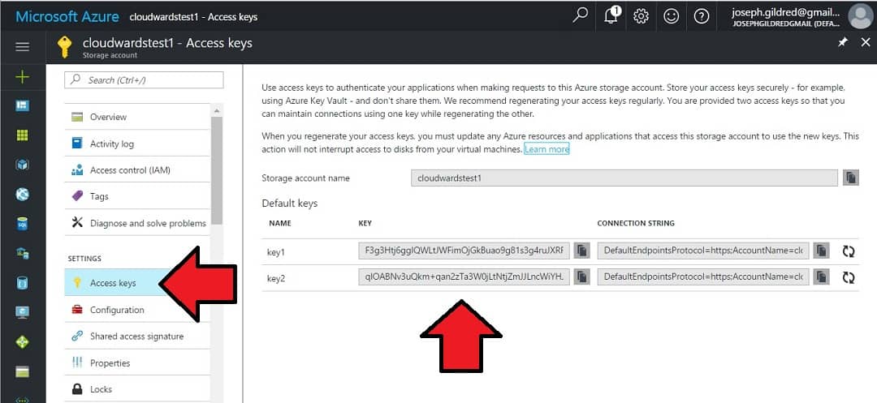Regenerate key1
Viewport: 877px width, 403px height.
click(x=849, y=251)
